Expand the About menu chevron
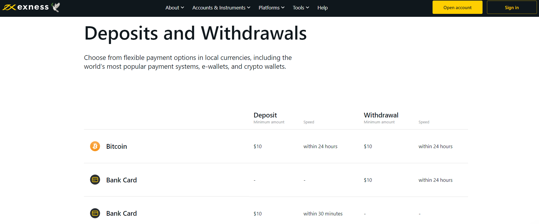 [182, 8]
